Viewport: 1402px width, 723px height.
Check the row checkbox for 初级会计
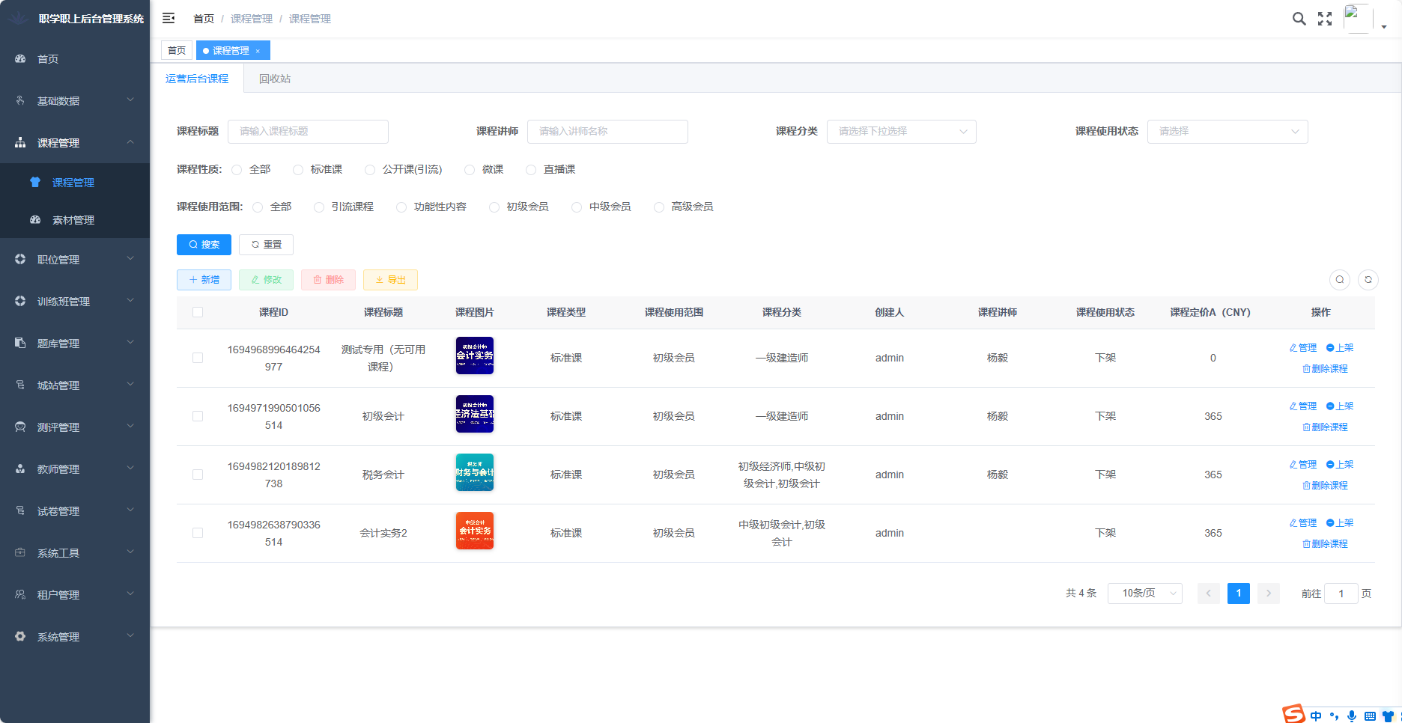(x=198, y=416)
